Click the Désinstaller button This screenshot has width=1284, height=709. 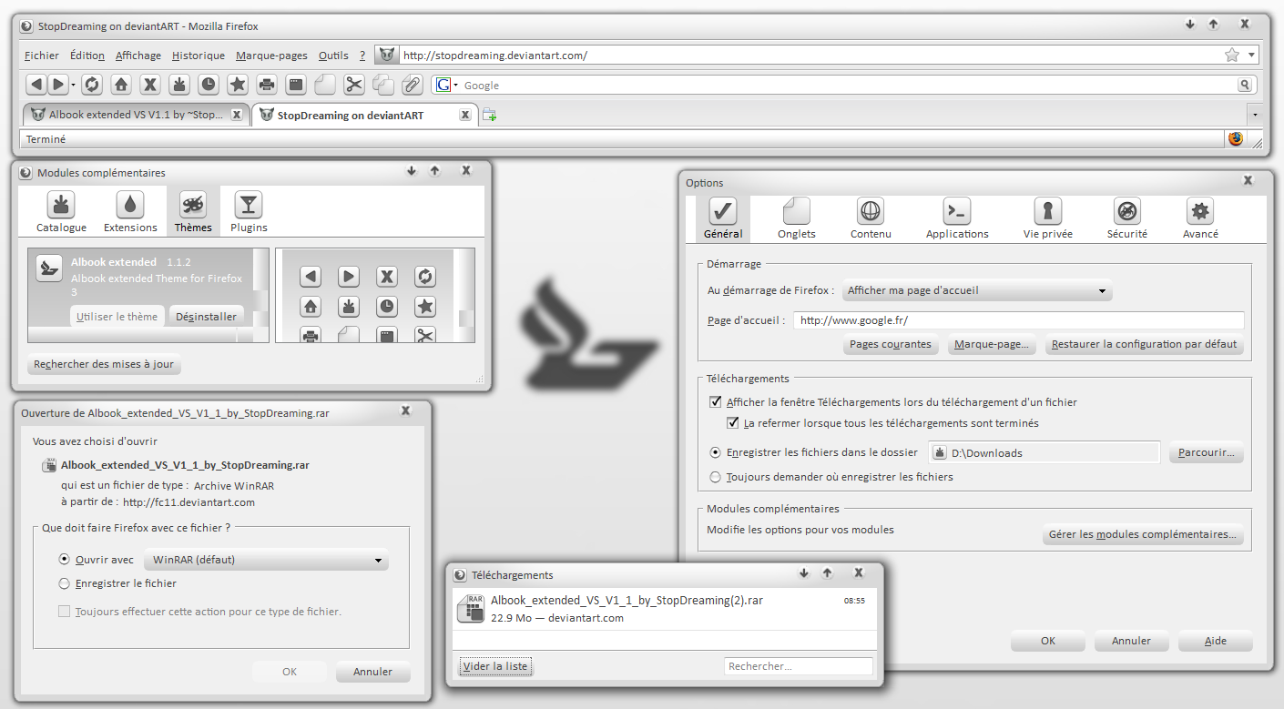click(206, 317)
